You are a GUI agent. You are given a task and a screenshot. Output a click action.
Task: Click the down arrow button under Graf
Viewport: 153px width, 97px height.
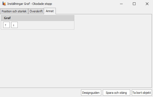tap(14, 25)
